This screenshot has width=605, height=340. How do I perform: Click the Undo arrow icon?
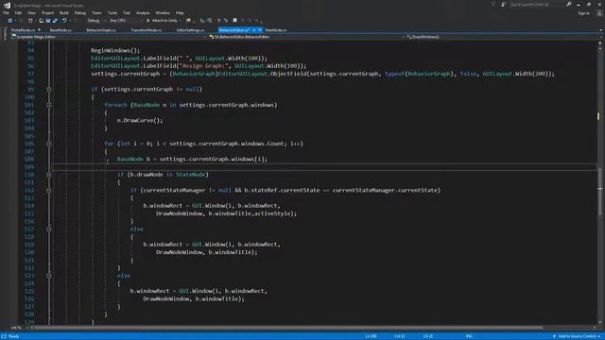pyautogui.click(x=64, y=21)
